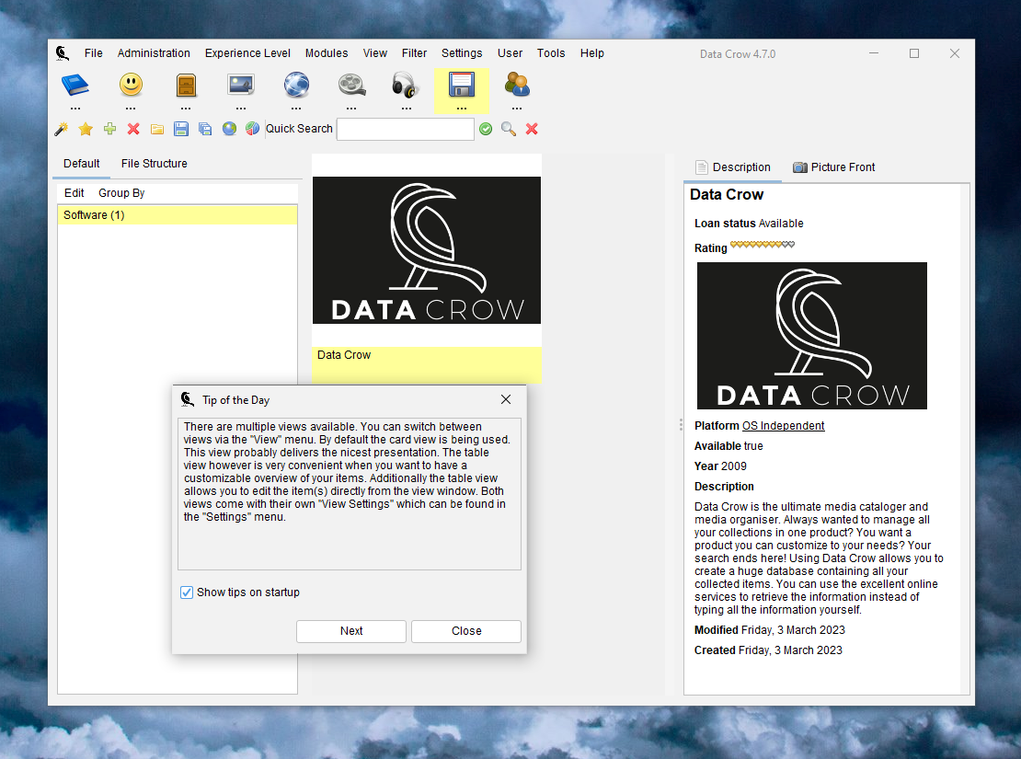This screenshot has width=1021, height=759.
Task: Click Next in Tip of the Day
Action: [351, 631]
